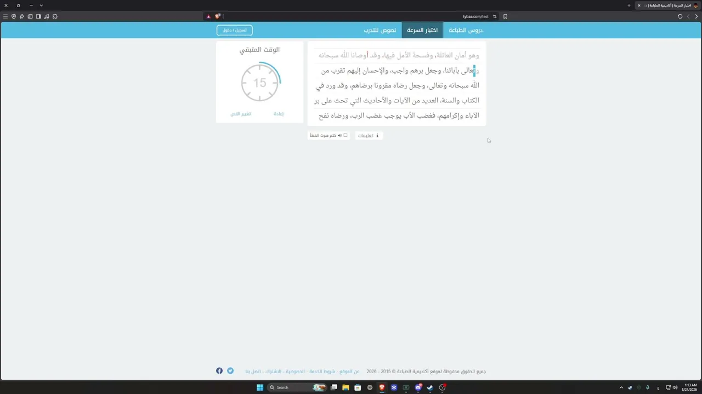Open the تعليمات instructions button
702x394 pixels.
click(368, 135)
